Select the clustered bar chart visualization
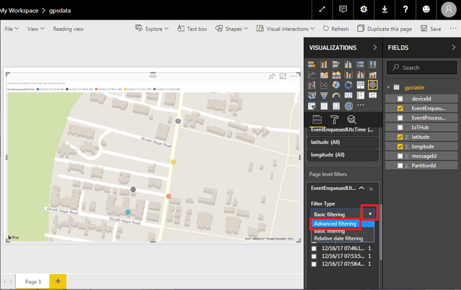 pos(336,64)
